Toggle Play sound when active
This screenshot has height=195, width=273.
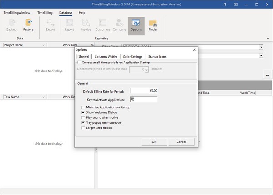pos(83,117)
